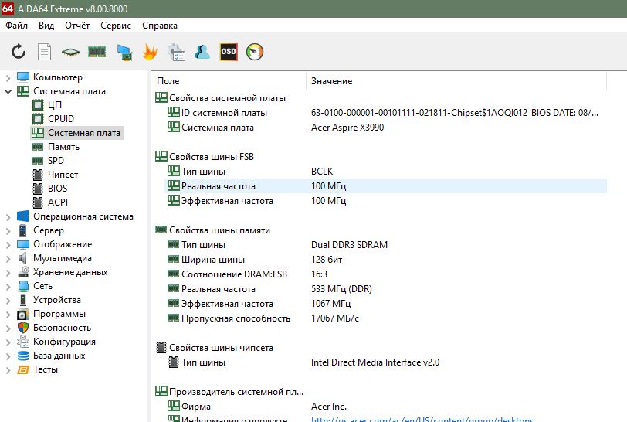Click the Dual DDR3 SDRAM value
The height and width of the screenshot is (422, 627).
tap(349, 245)
